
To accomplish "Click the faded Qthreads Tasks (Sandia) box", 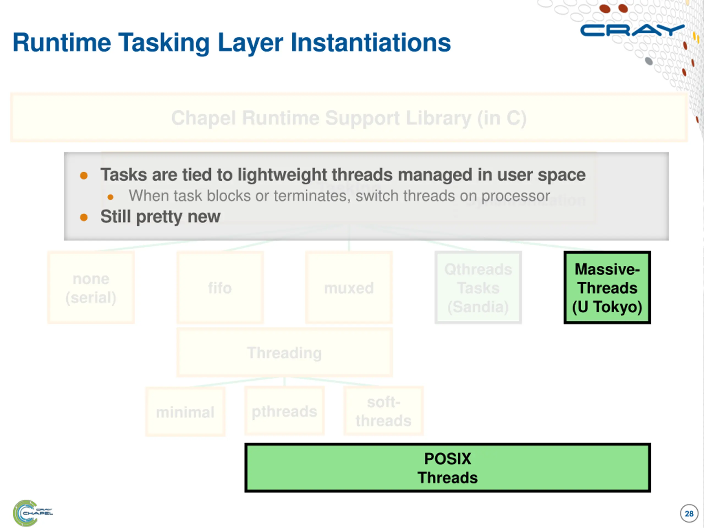I will 478,287.
